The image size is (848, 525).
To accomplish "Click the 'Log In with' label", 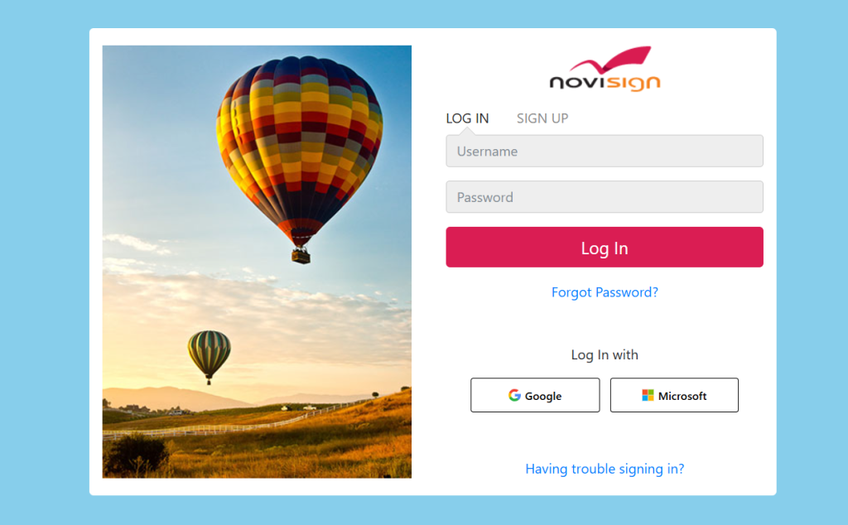I will tap(605, 354).
